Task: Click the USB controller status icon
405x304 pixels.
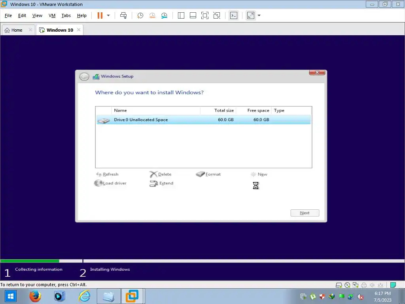Action: click(x=380, y=285)
